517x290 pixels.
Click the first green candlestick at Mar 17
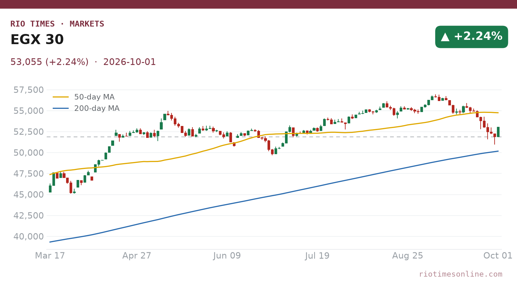tap(50, 189)
